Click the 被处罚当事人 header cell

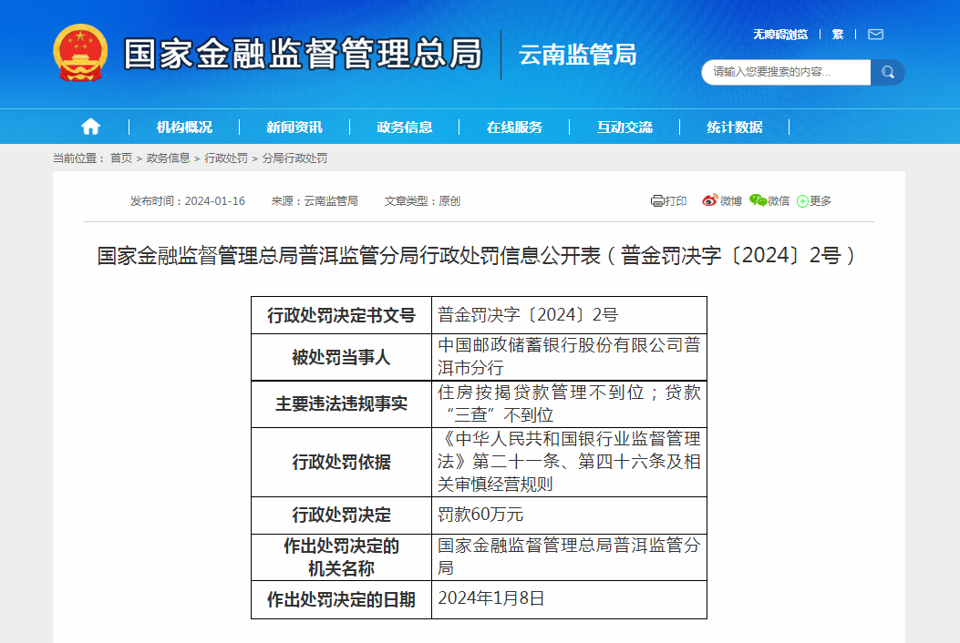342,357
